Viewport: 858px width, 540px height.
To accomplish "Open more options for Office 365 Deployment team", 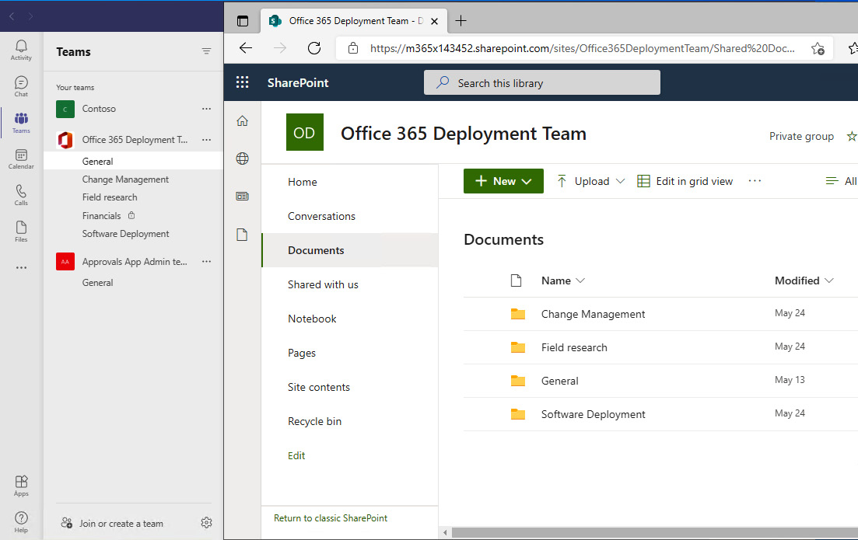I will [x=206, y=140].
